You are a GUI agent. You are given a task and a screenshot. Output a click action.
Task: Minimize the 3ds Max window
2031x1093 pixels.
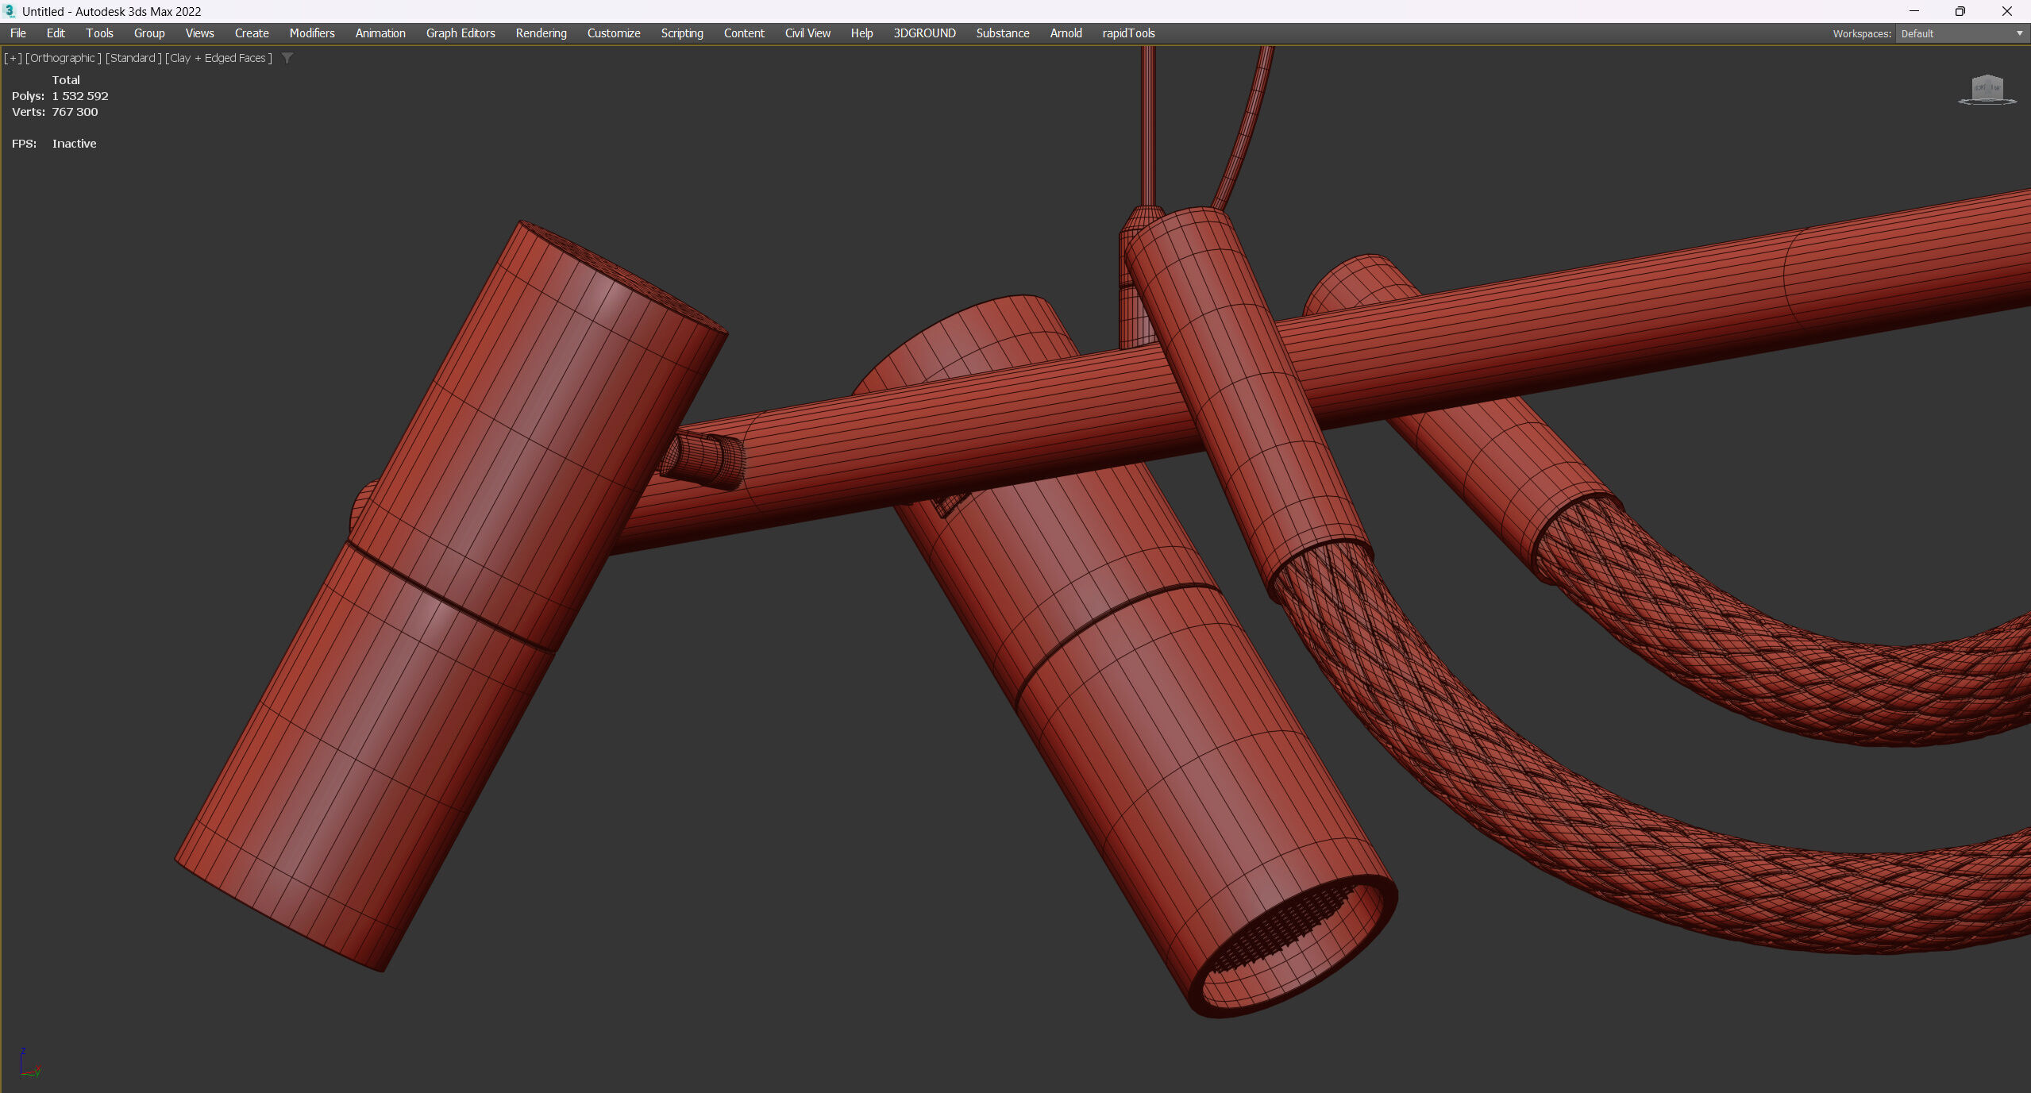1913,11
